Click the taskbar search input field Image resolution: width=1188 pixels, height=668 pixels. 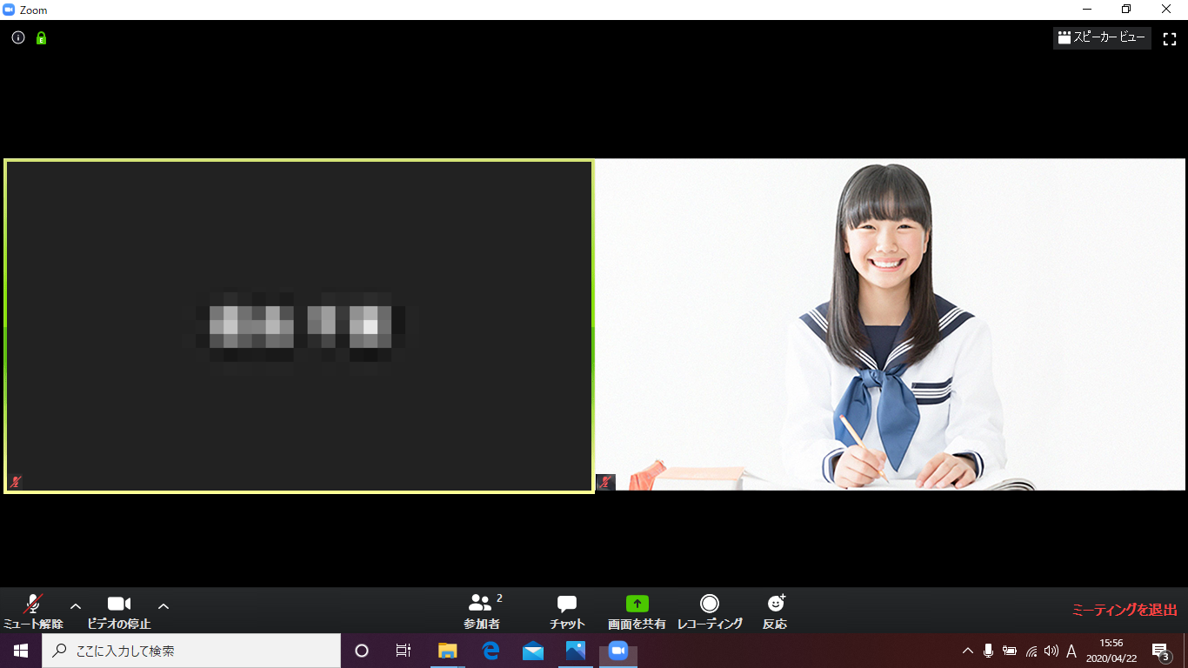click(191, 650)
